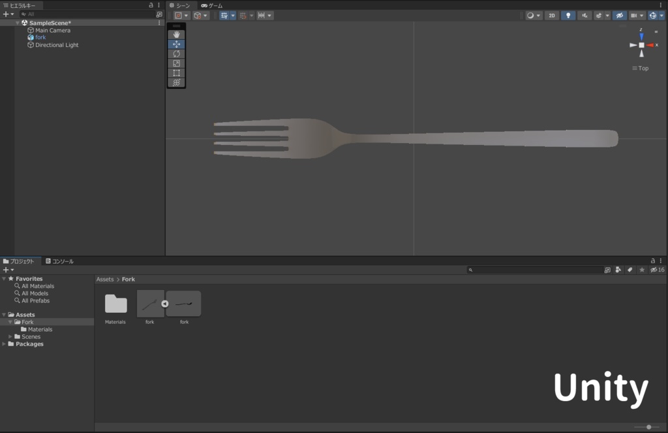This screenshot has height=433, width=668.
Task: Switch to the Game tab
Action: 212,5
